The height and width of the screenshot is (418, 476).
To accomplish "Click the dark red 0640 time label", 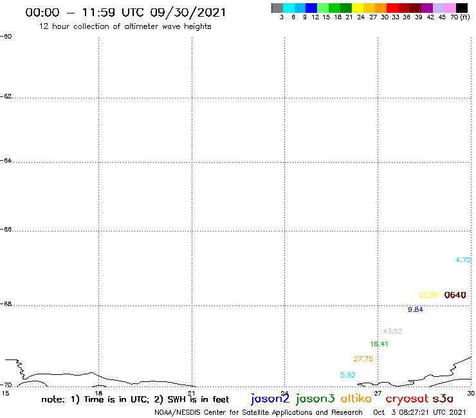I will 455,295.
